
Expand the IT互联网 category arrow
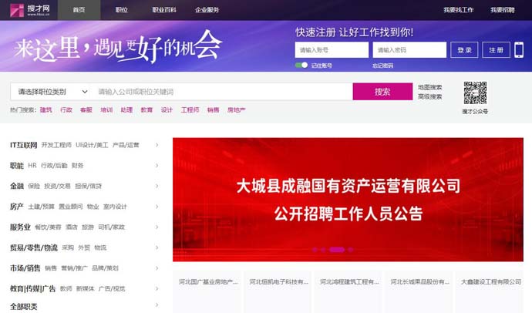(x=157, y=145)
